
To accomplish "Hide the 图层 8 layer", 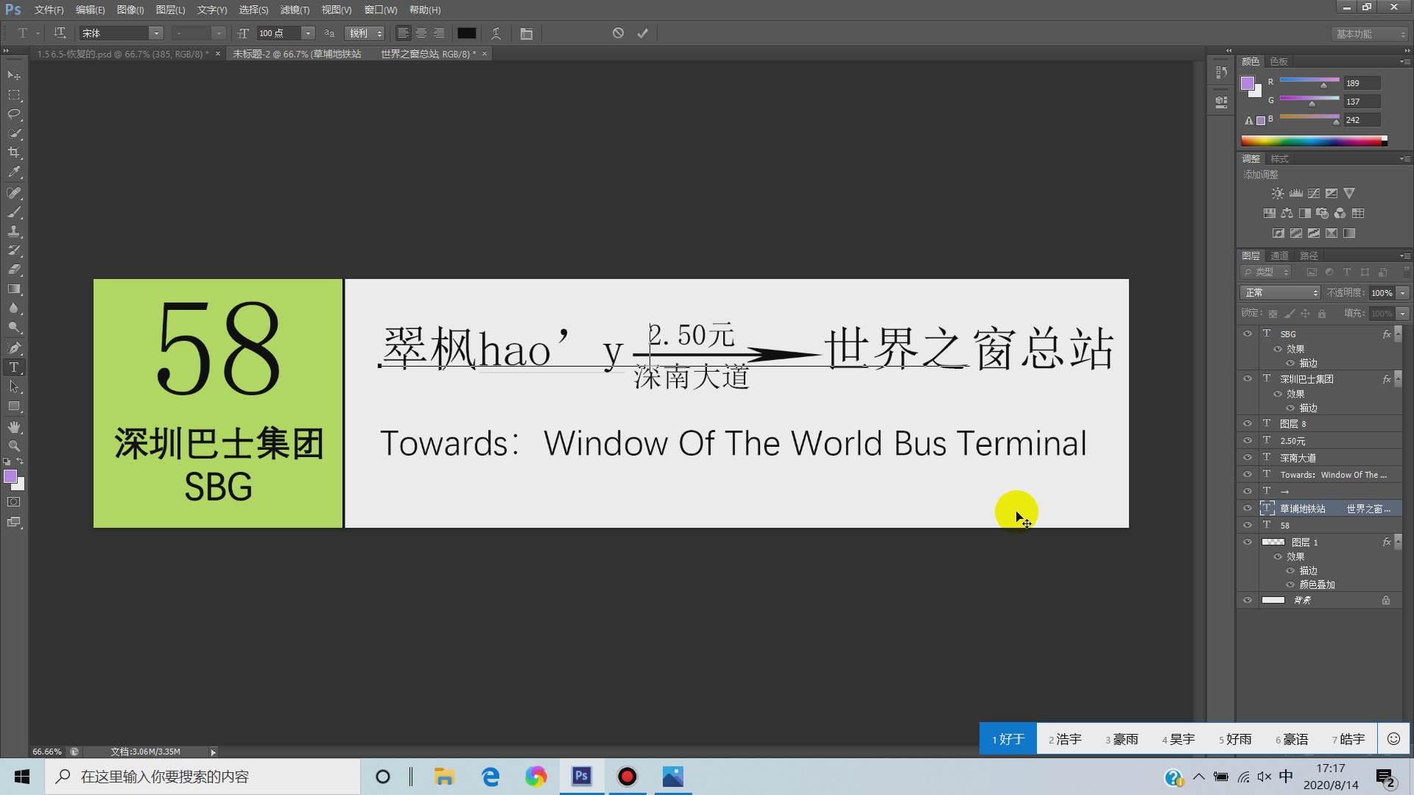I will coord(1248,424).
